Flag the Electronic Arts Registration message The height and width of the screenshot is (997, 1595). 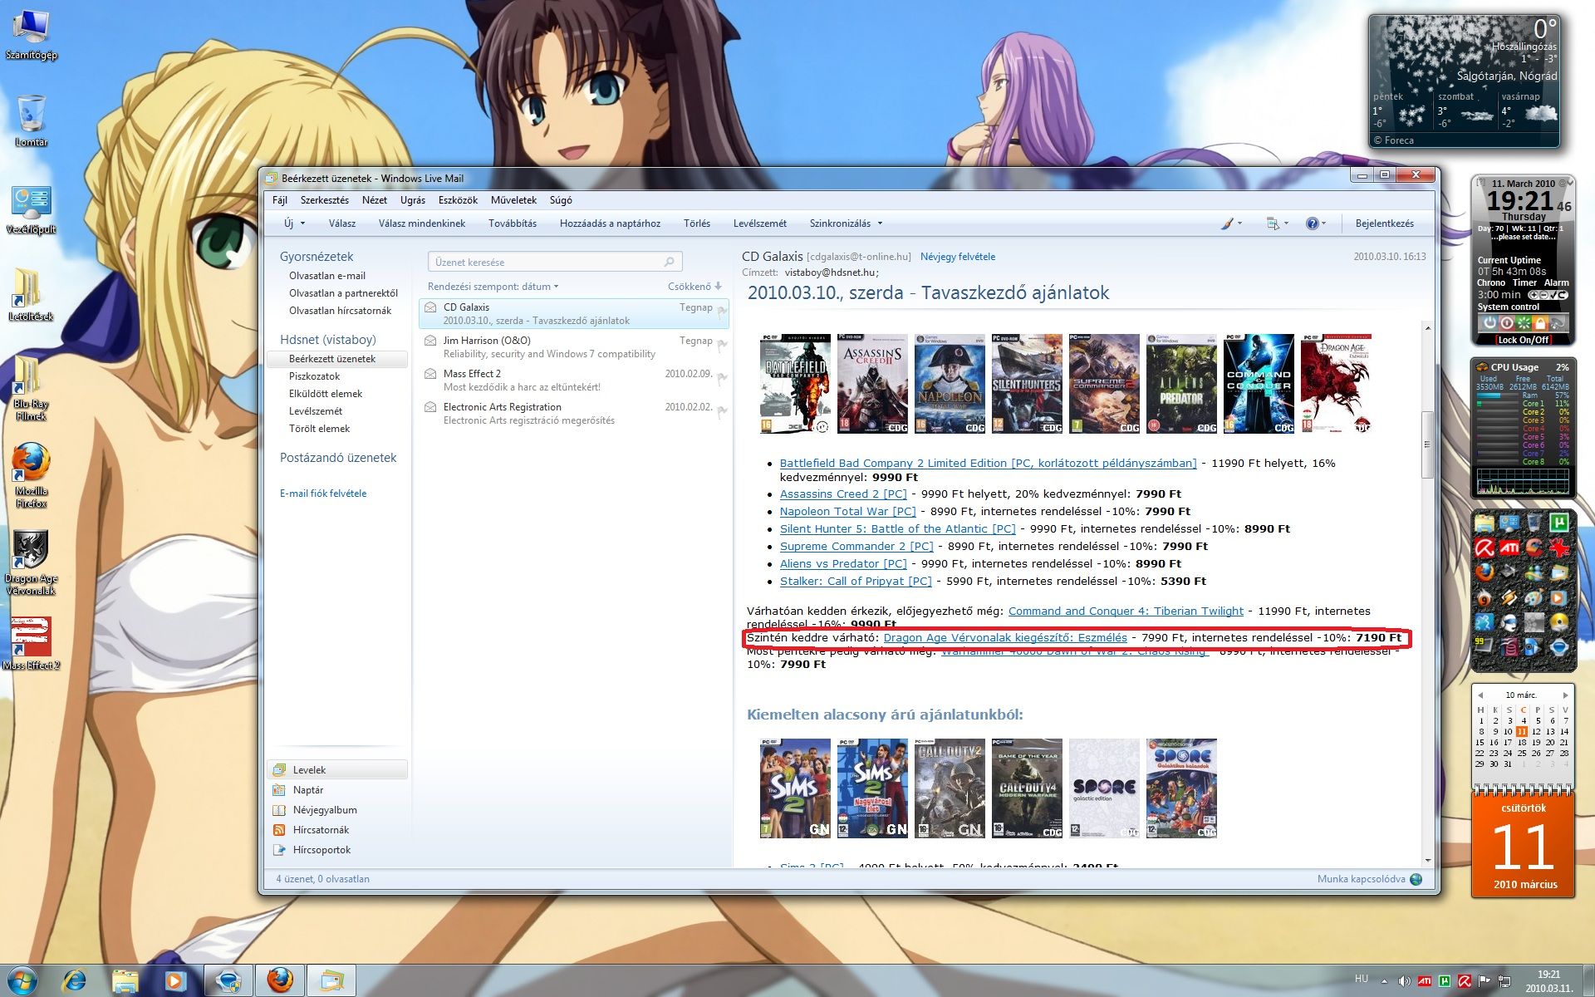pos(722,410)
